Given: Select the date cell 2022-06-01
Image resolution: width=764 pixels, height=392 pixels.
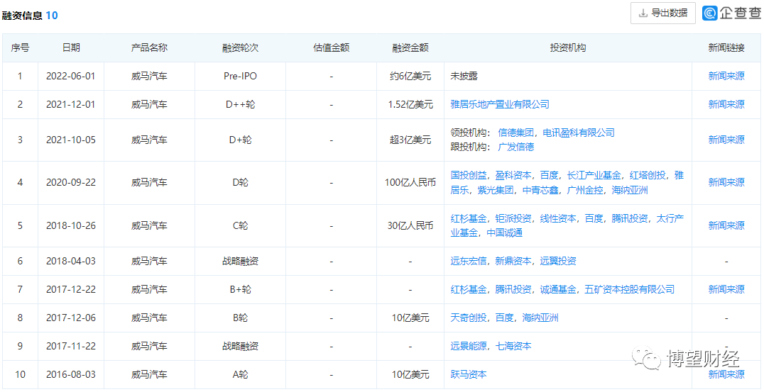Looking at the screenshot, I should 71,76.
